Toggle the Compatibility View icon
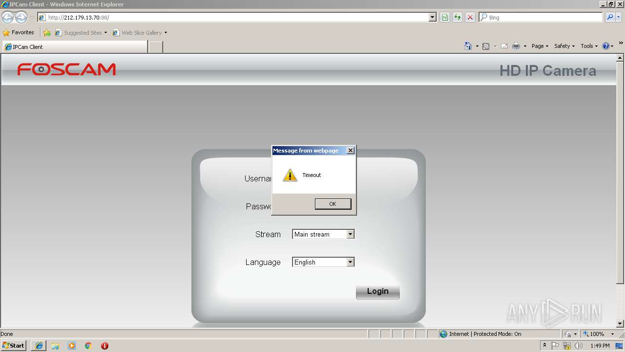This screenshot has height=352, width=625. pos(445,18)
